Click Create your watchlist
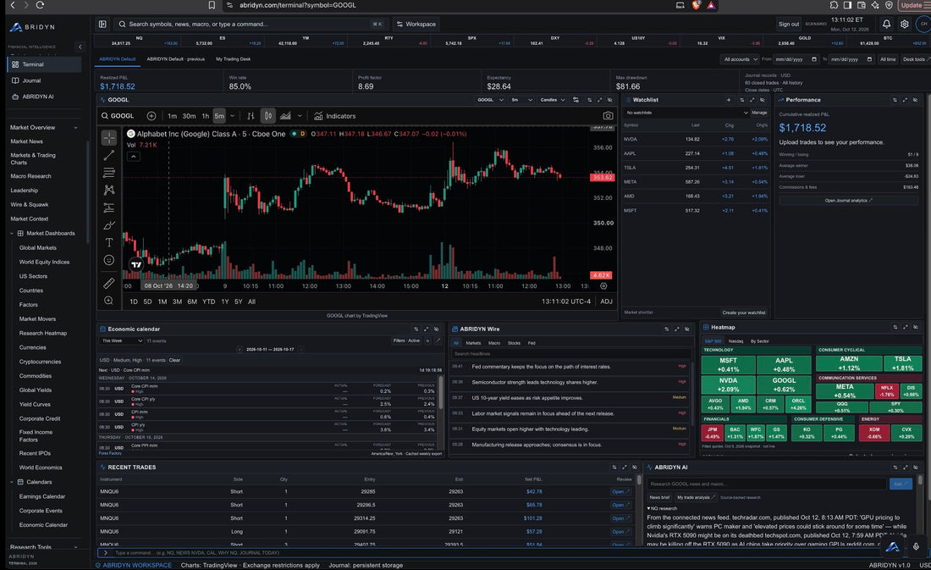The image size is (931, 570). [x=743, y=312]
